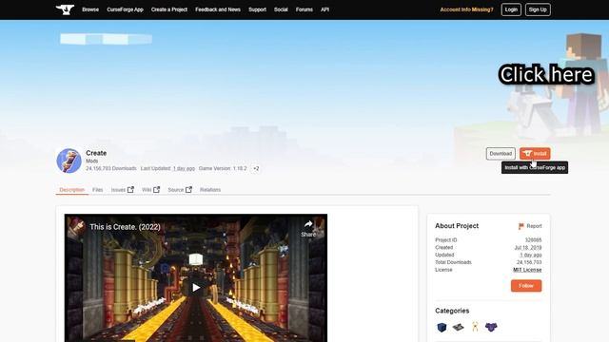Expand the +2 game versions badge

point(256,168)
